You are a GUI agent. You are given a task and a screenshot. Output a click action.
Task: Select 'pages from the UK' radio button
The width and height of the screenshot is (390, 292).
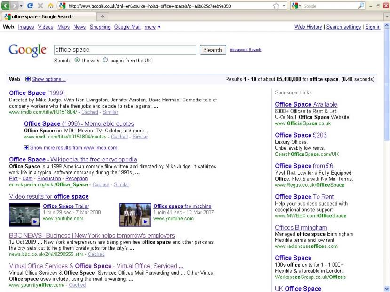[x=105, y=60]
